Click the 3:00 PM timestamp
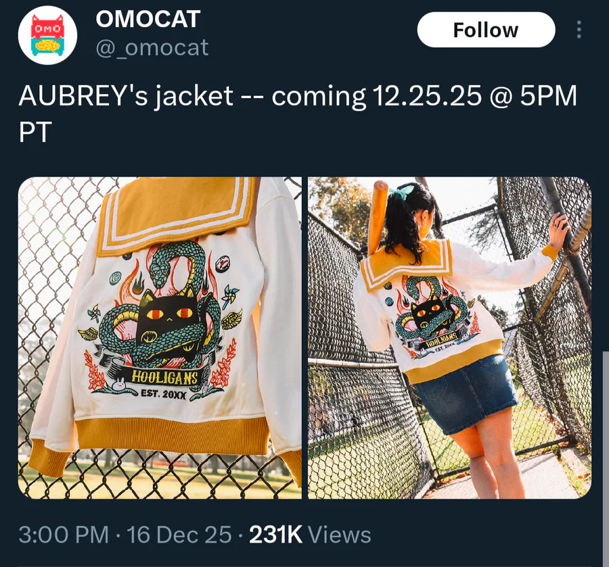Screen dimensions: 609x567 (x=64, y=535)
